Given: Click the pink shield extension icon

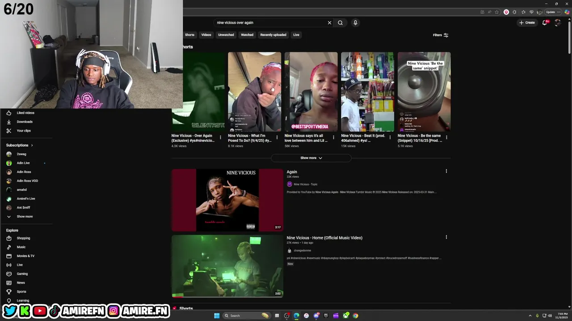Looking at the screenshot, I should click(x=506, y=12).
